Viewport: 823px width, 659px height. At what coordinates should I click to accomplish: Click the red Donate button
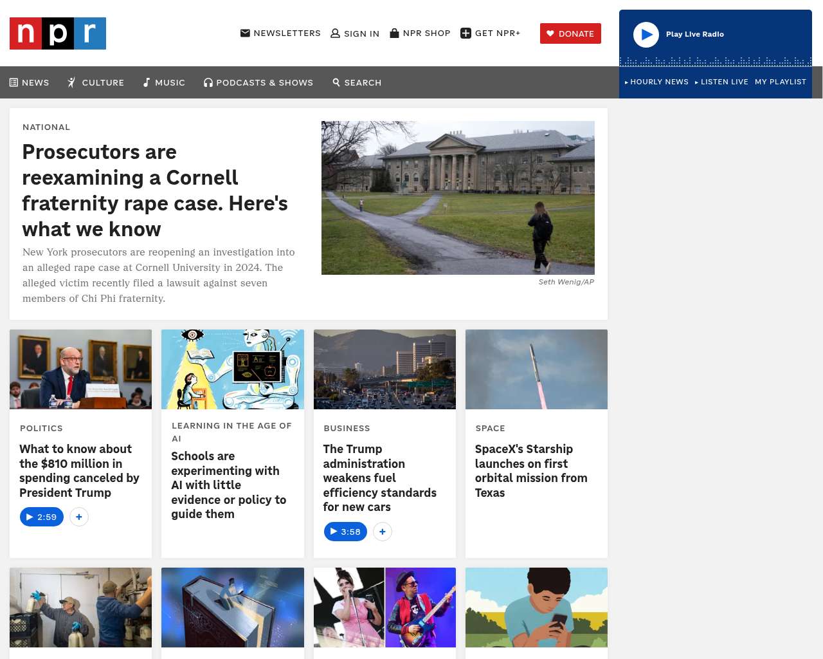570,33
